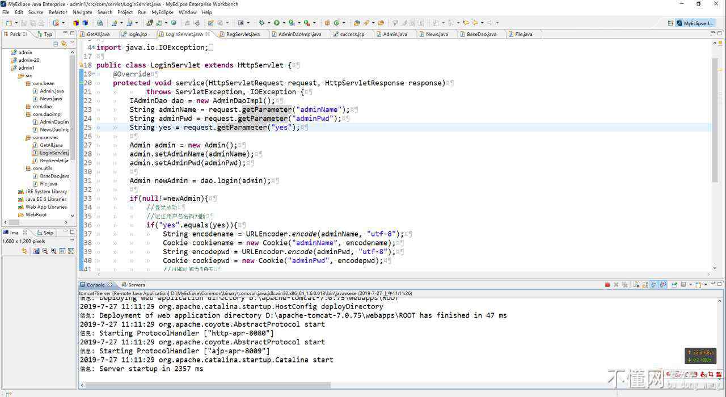Terminate the server using red stop icon
Image resolution: width=726 pixels, height=397 pixels.
tap(607, 285)
